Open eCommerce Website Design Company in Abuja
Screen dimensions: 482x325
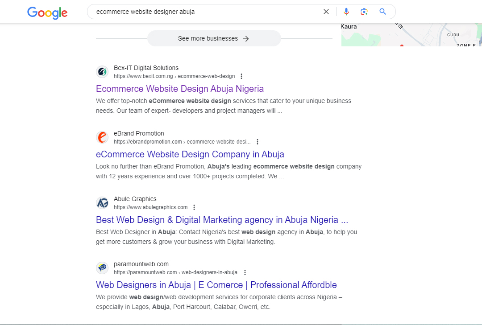(x=190, y=154)
